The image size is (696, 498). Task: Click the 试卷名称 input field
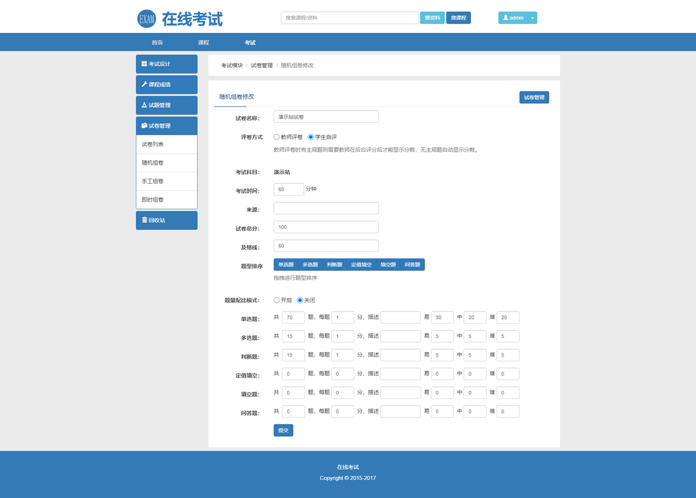point(325,116)
